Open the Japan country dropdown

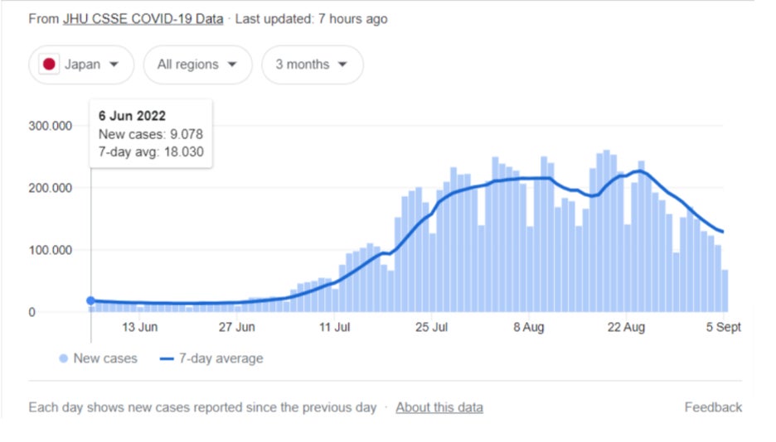click(x=81, y=65)
